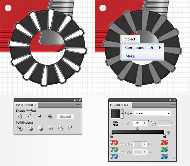Select the GRADIENT panel tab
190x166 pixels.
[120, 105]
